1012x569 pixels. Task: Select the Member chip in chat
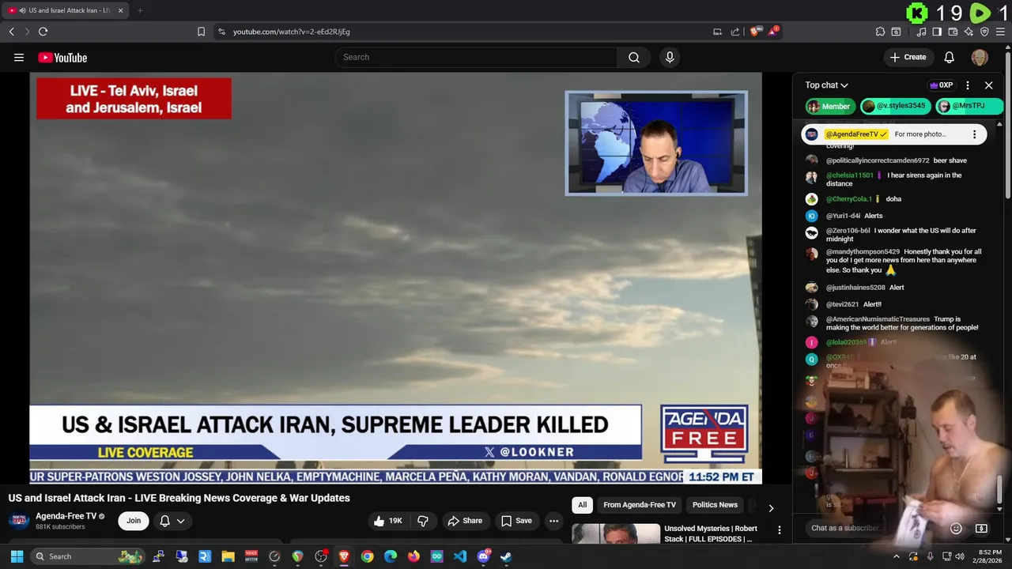(x=829, y=106)
